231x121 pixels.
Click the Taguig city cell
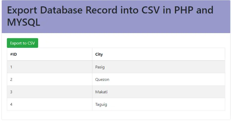point(159,104)
